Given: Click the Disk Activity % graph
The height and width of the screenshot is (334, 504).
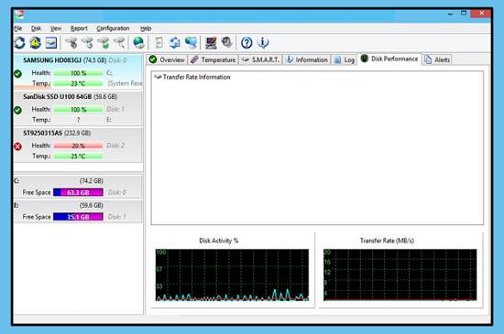Looking at the screenshot, I should (232, 275).
